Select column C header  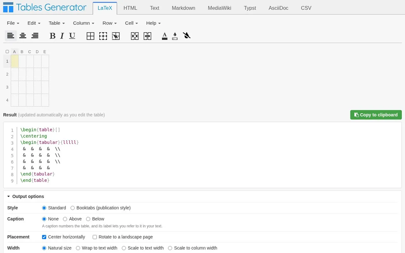tap(30, 52)
